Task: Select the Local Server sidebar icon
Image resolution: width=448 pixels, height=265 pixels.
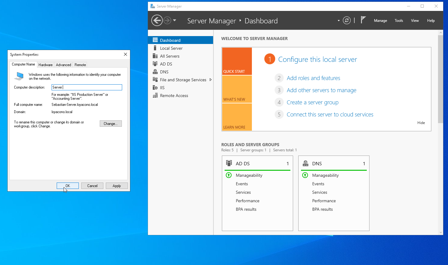Action: click(x=155, y=48)
